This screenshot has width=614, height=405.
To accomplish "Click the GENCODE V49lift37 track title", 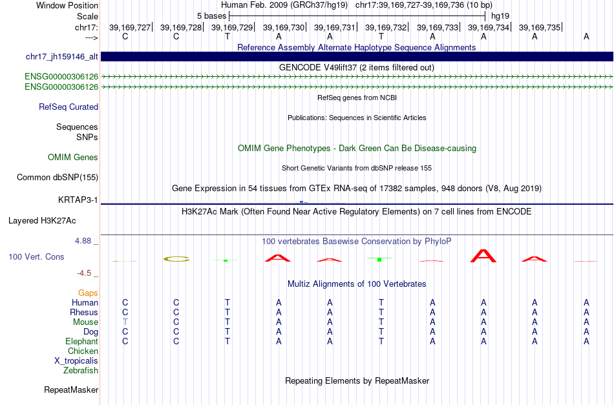I will (357, 67).
